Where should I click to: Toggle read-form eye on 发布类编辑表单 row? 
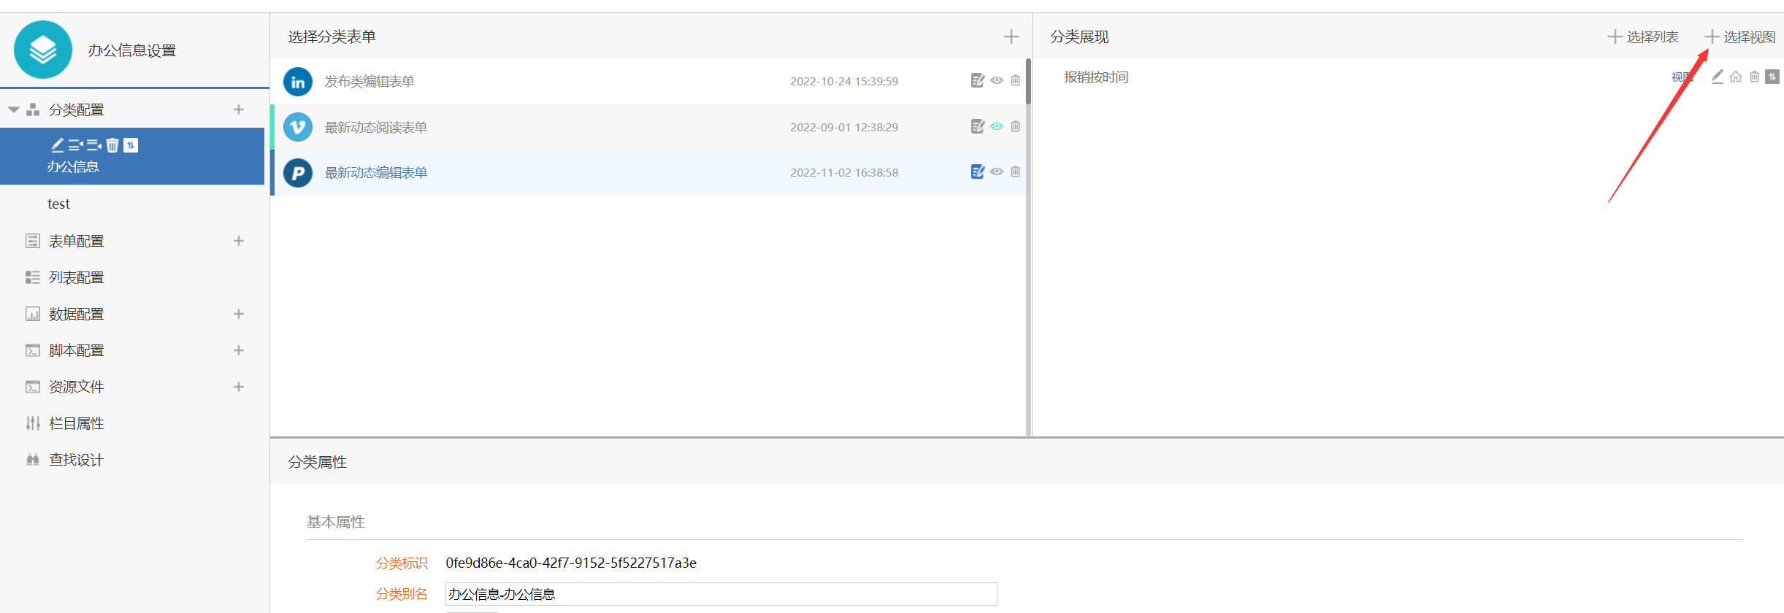[997, 80]
